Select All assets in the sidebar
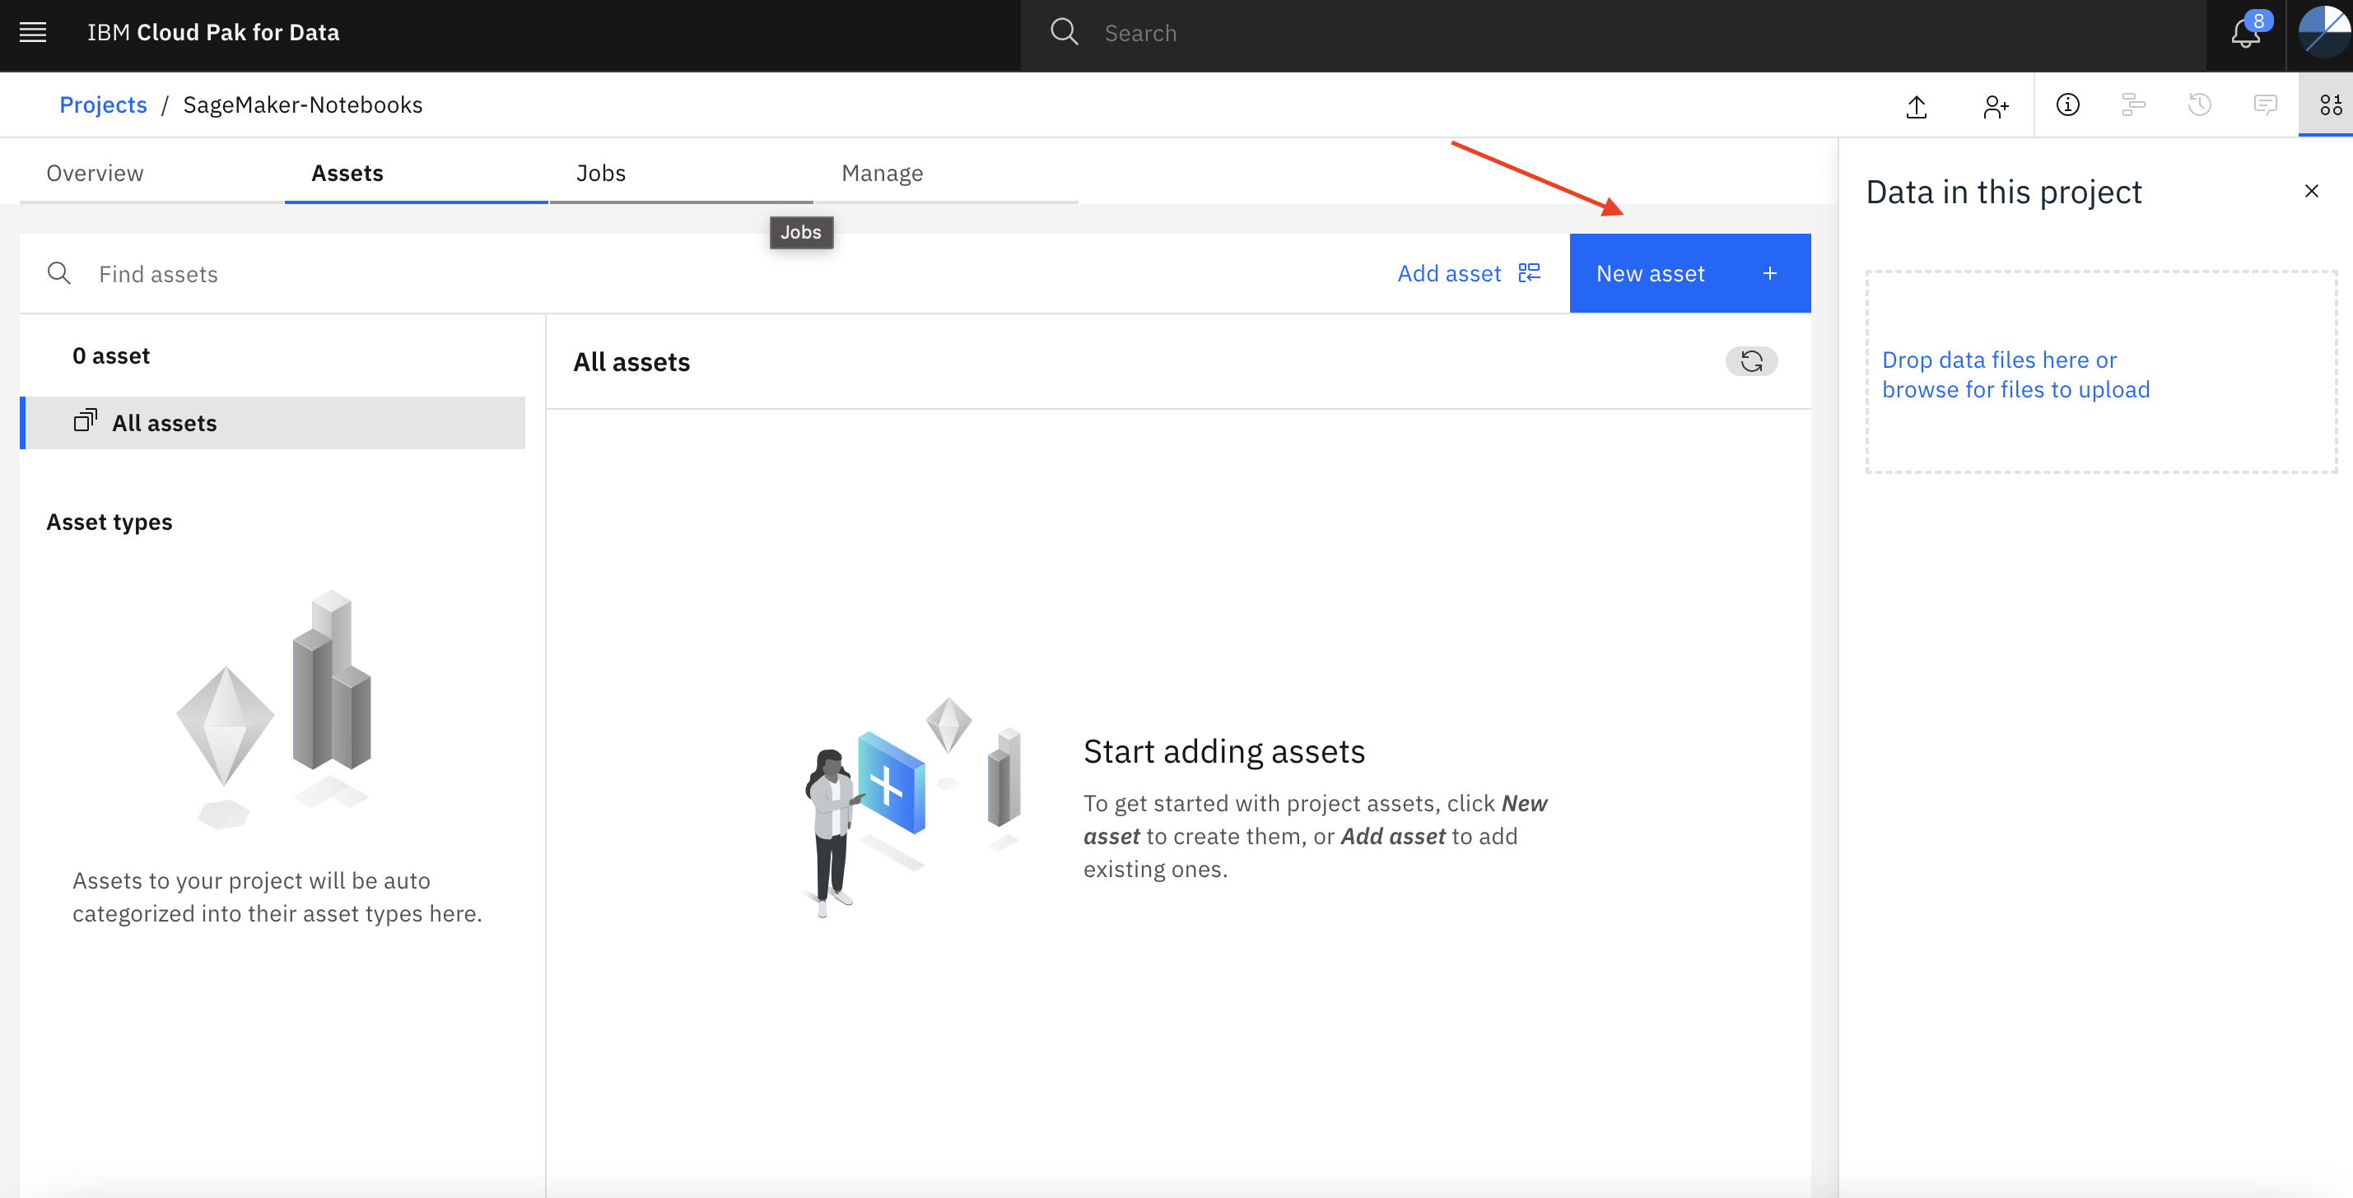2353x1198 pixels. coord(273,423)
